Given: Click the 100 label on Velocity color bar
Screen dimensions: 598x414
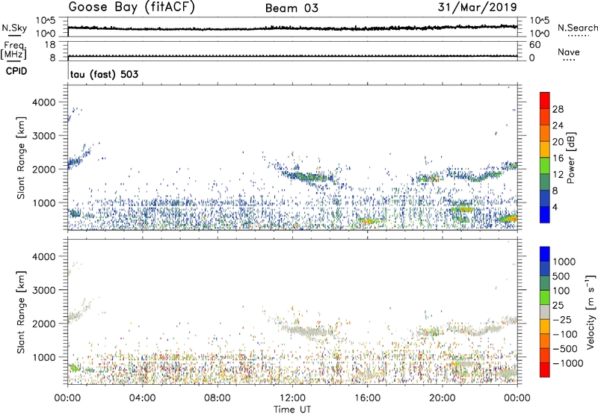Looking at the screenshot, I should tap(561, 291).
